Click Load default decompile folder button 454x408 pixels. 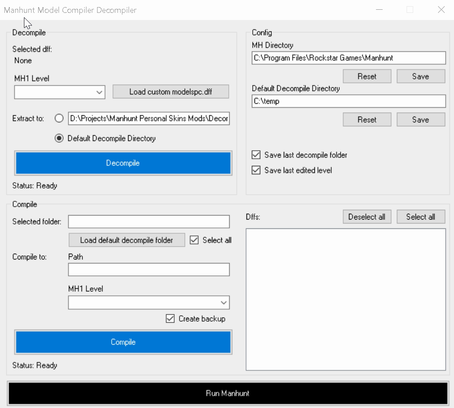click(127, 240)
